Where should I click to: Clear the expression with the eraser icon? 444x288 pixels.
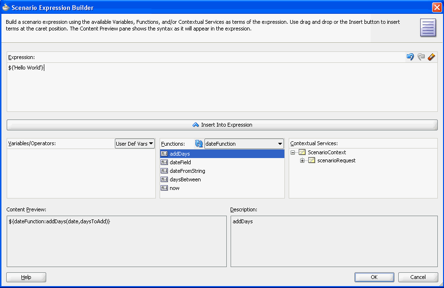[x=431, y=57]
